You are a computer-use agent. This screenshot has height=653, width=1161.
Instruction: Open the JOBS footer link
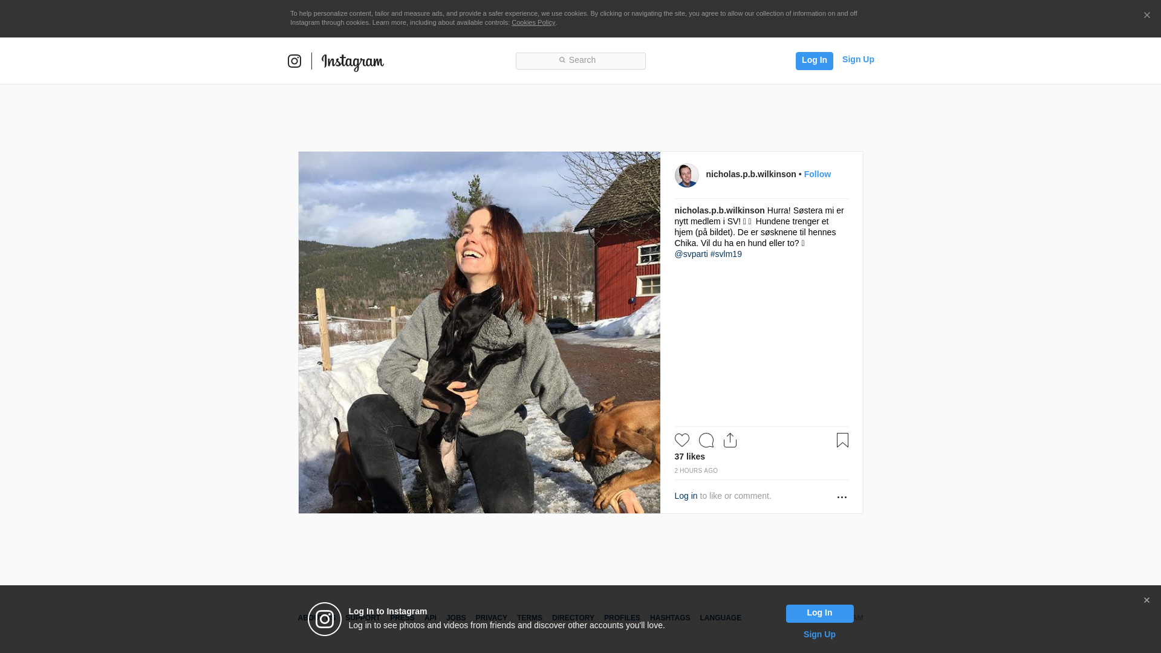(x=456, y=618)
